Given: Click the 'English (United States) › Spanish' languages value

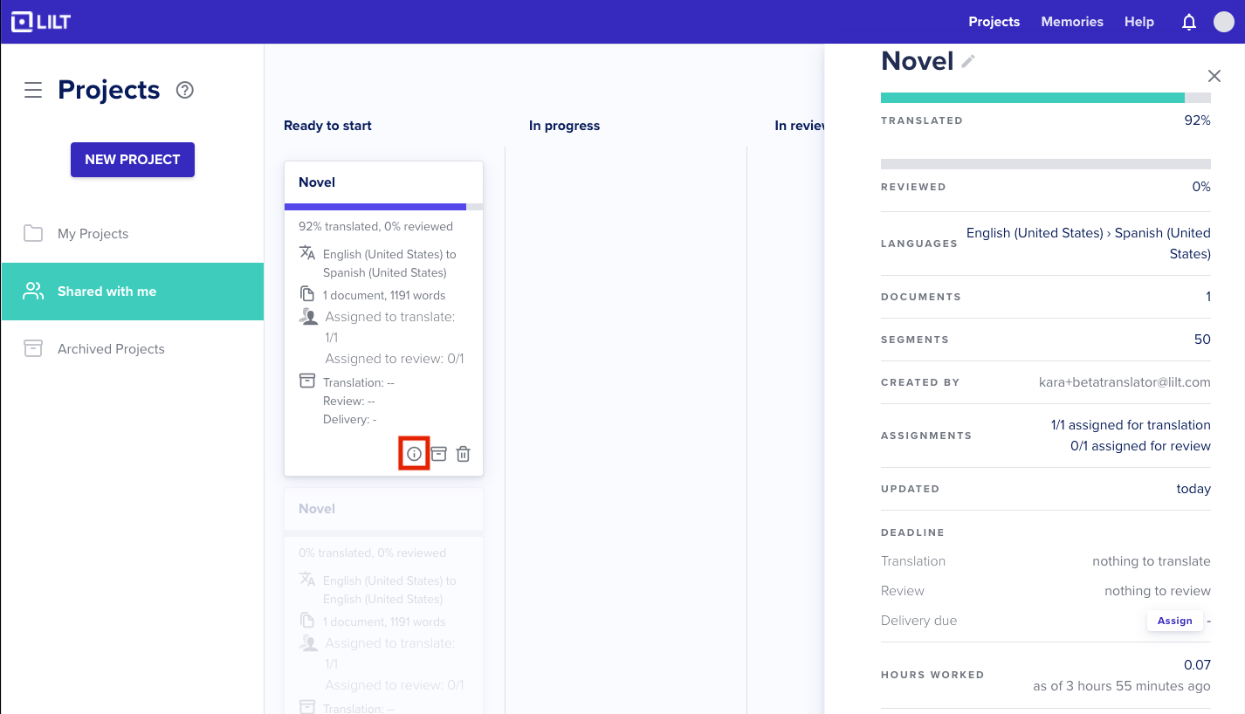Looking at the screenshot, I should tap(1089, 244).
